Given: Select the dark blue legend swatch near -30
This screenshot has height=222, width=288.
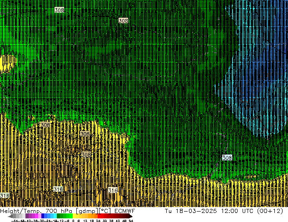Looking at the screenshot, I should 43,216.
